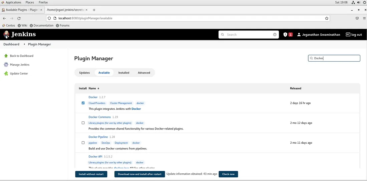The height and width of the screenshot is (181, 367).
Task: Click green arrow Back to Dashboard icon
Action: tap(6, 56)
